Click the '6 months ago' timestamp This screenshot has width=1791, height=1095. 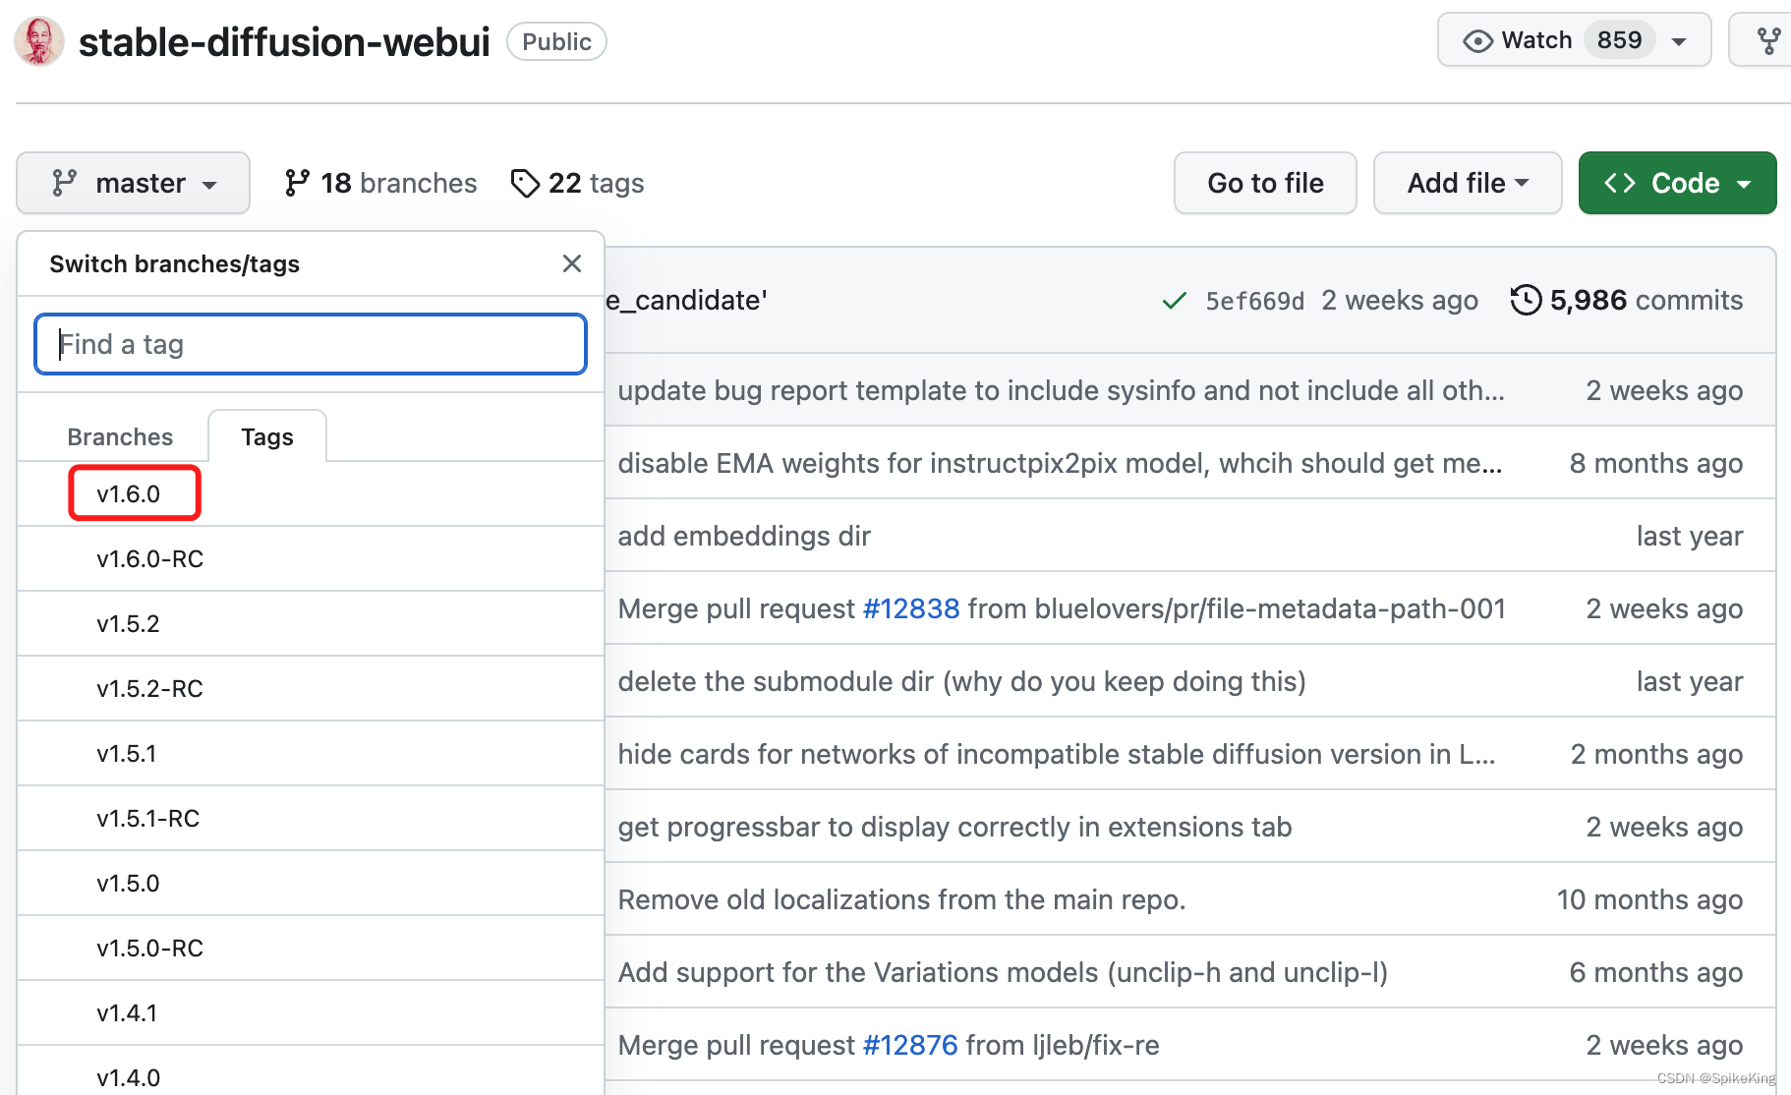point(1656,972)
